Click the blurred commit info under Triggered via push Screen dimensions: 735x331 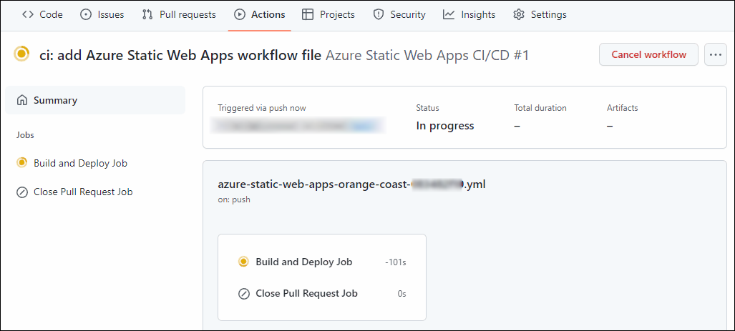(298, 126)
